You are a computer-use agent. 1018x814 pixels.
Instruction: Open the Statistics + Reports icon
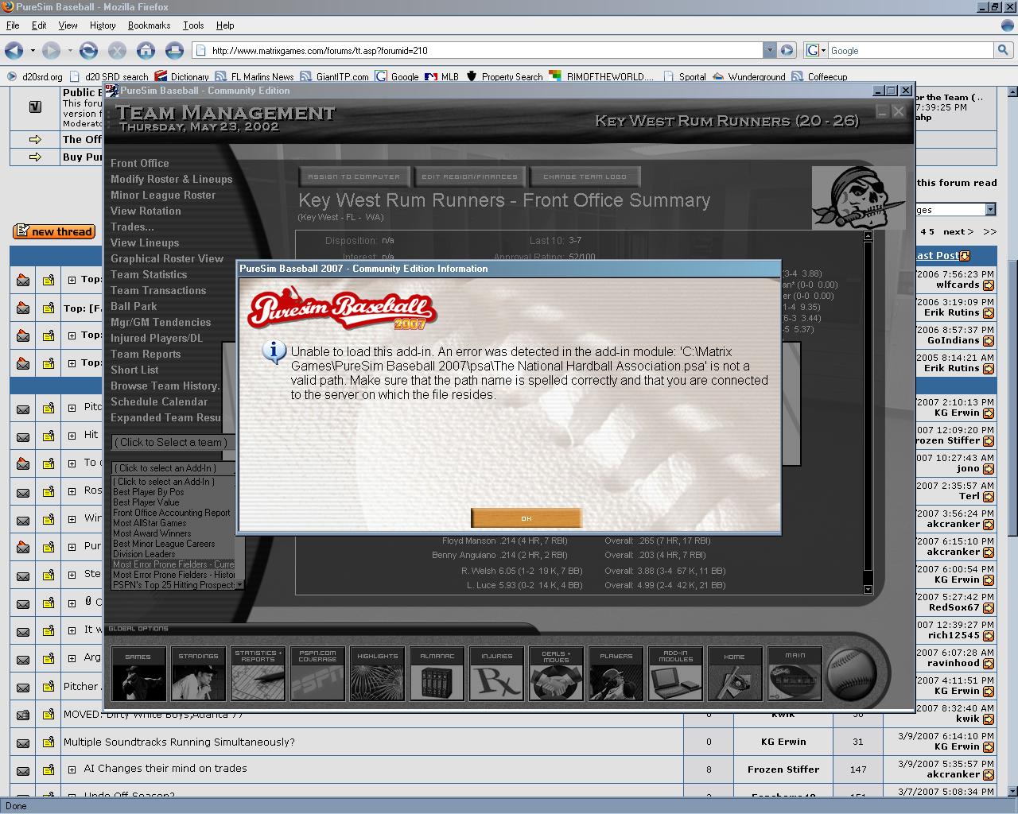click(x=258, y=673)
